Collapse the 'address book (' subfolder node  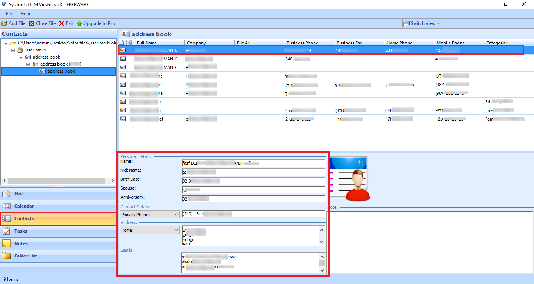tap(28, 64)
